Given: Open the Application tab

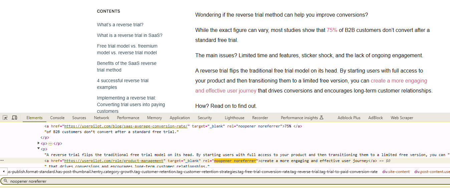Looking at the screenshot, I should (180, 118).
